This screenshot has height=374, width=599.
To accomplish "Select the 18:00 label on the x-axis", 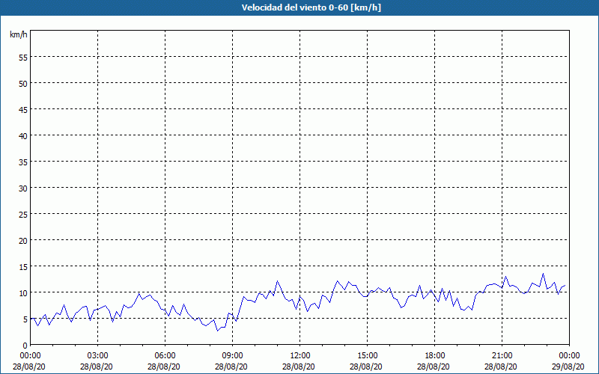I will 434,355.
